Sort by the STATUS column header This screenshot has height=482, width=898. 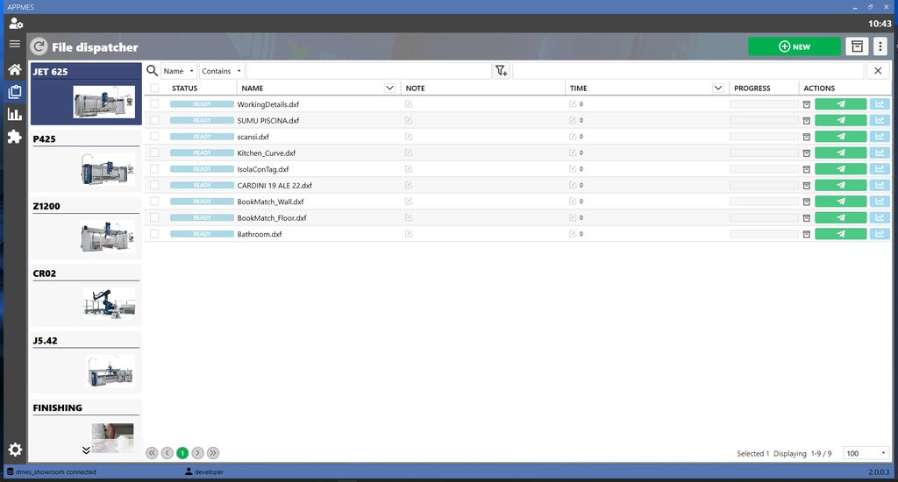pos(184,89)
